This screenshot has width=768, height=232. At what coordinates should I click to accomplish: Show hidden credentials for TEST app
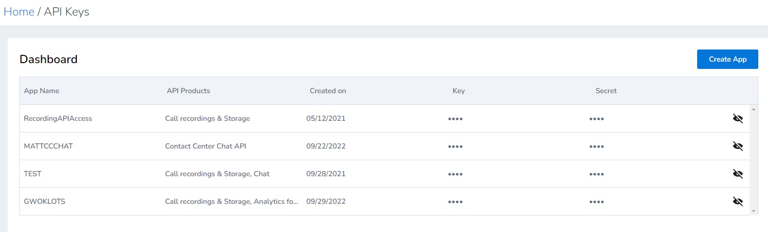click(x=737, y=174)
